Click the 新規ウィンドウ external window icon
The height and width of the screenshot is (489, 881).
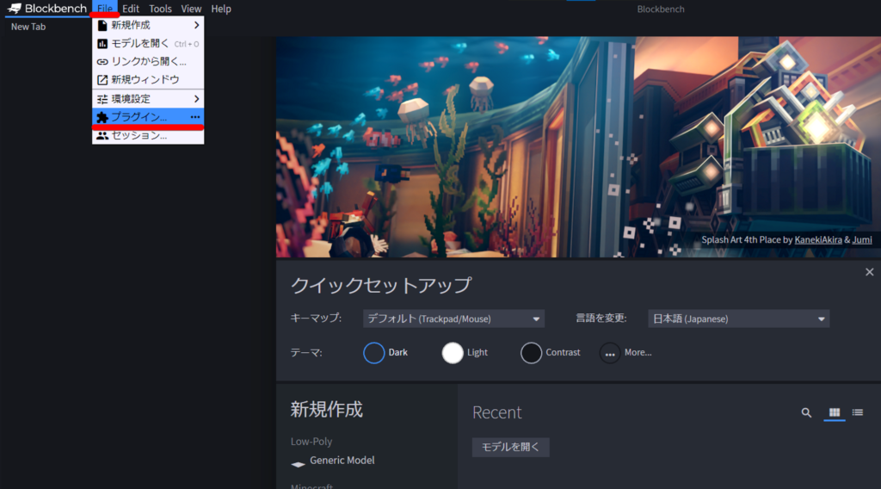pos(102,80)
